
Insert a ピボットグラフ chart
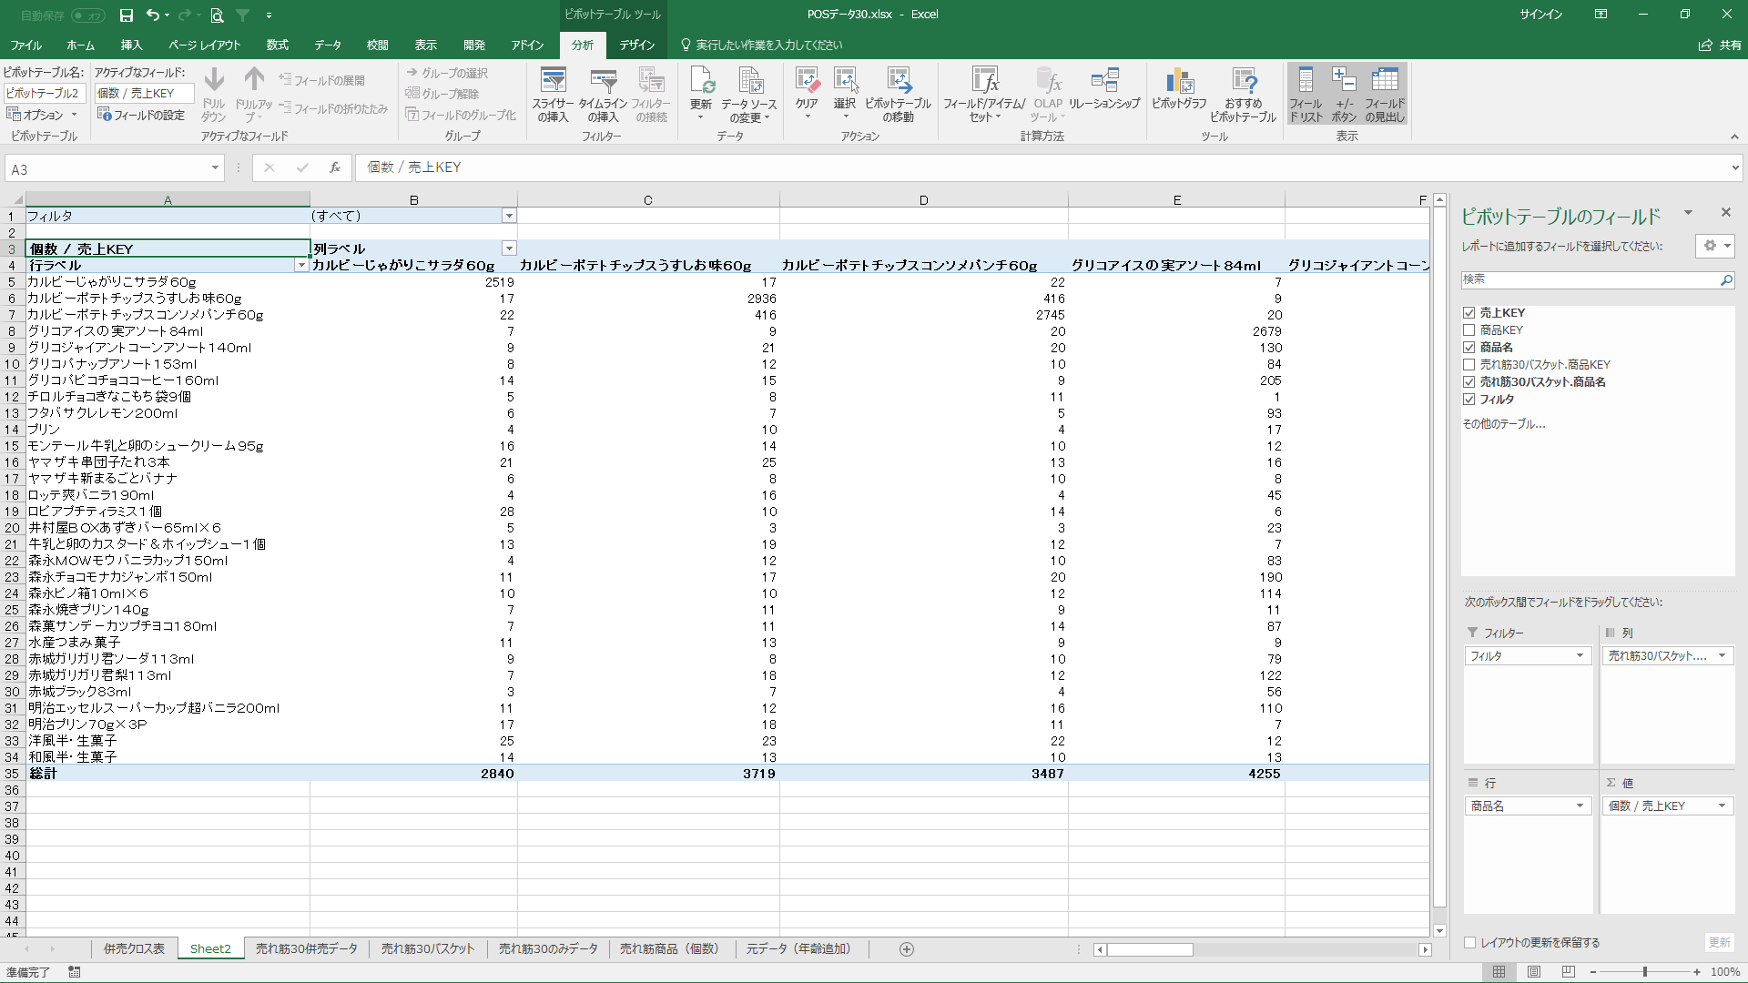1179,89
